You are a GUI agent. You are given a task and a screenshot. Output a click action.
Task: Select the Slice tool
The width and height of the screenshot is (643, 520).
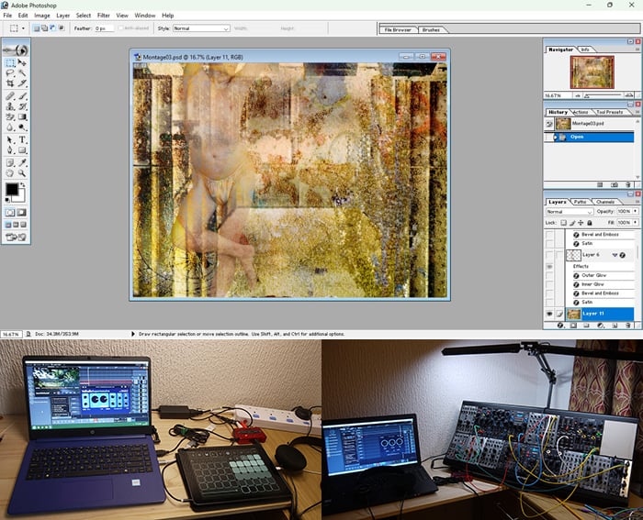(x=22, y=83)
